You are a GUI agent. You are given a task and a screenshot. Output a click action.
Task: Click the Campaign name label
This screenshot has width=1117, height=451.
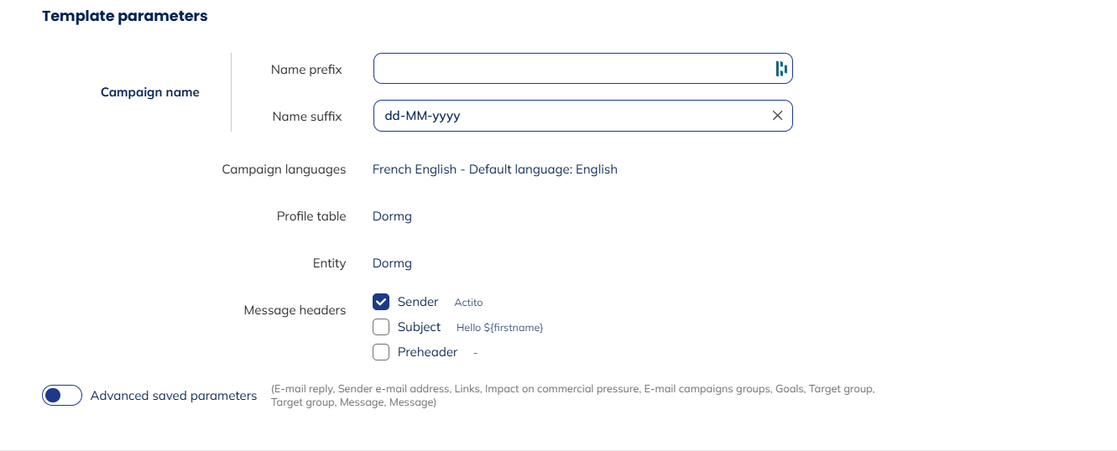pos(150,92)
